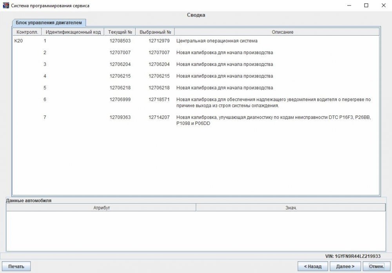Click the Знач. column header
Viewport: 392px width, 273px height.
tap(291, 208)
